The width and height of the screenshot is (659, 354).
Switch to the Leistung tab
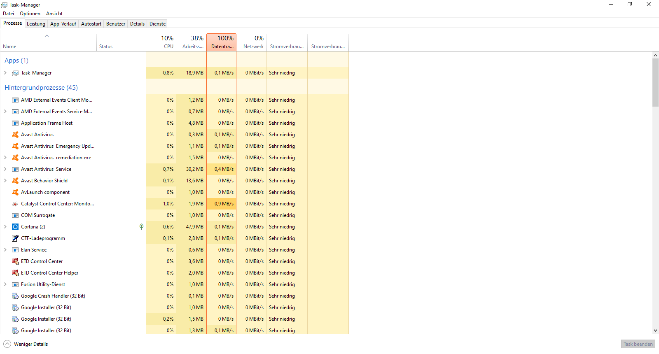[x=36, y=24]
